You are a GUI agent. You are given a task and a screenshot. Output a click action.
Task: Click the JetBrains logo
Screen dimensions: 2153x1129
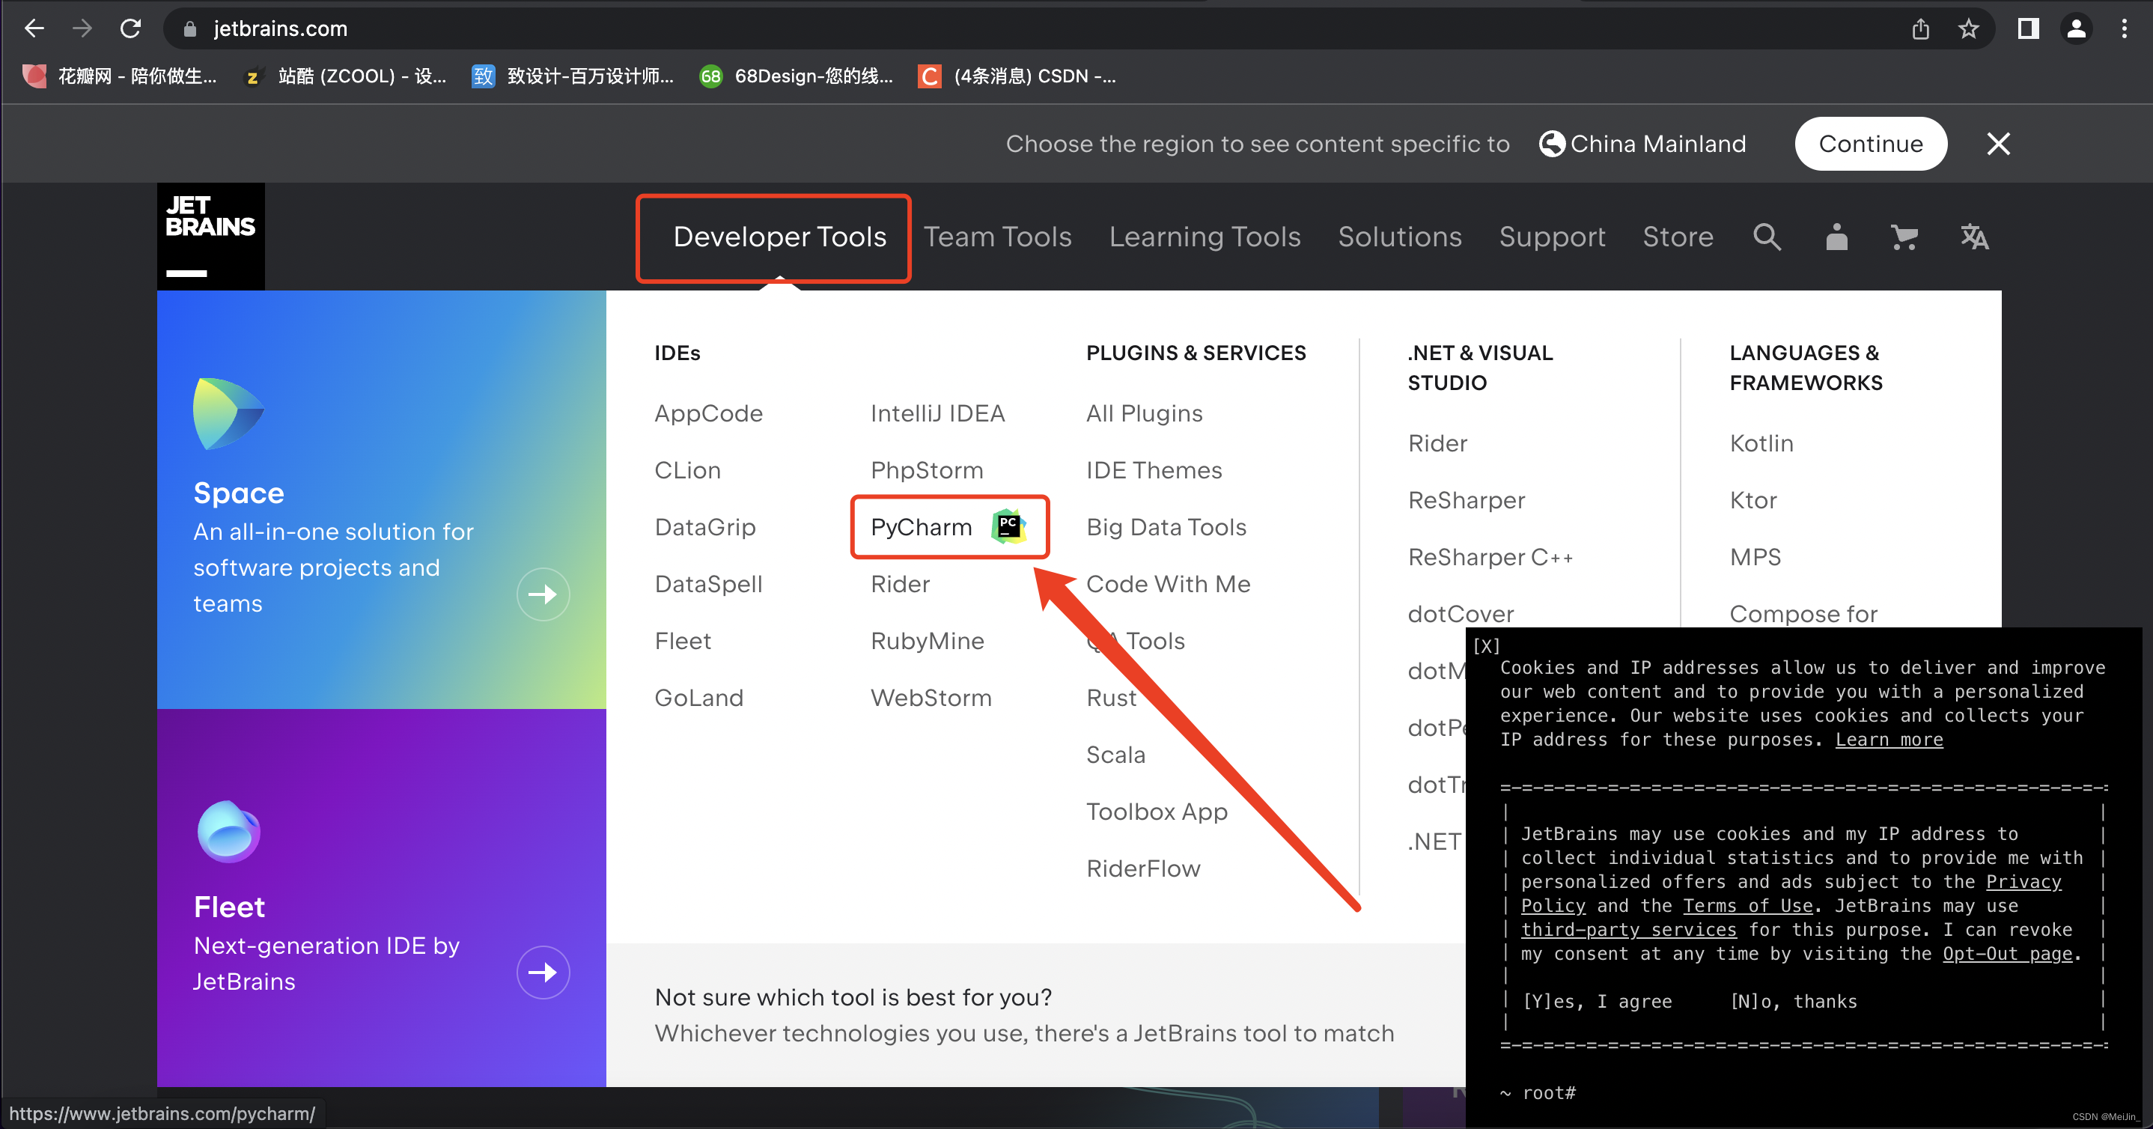[x=210, y=237]
